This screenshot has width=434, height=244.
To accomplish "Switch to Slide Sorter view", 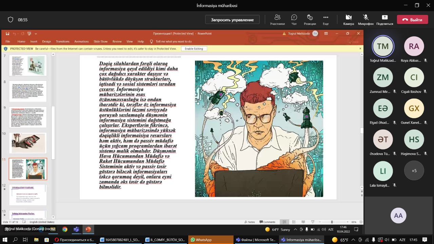I will (294, 222).
